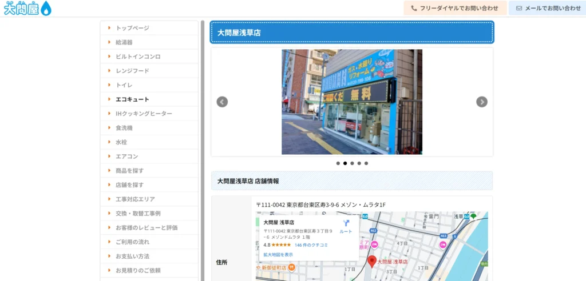586x281 pixels.
Task: Expand the トイレ sidebar category
Action: [124, 85]
